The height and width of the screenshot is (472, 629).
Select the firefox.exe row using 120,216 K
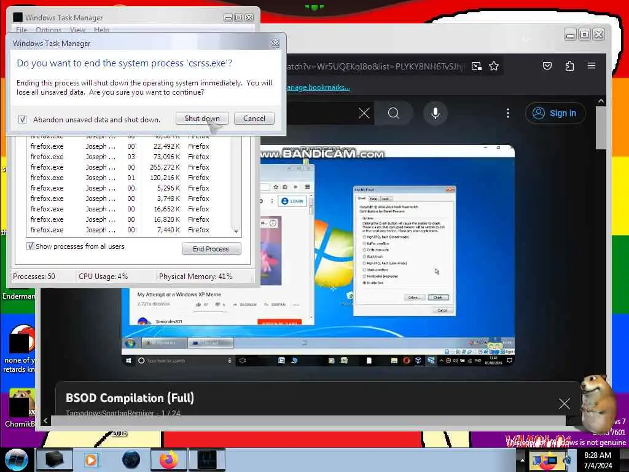(128, 178)
